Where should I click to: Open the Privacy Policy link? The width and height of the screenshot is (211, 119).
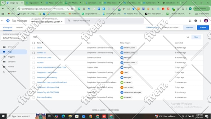coord(113,110)
